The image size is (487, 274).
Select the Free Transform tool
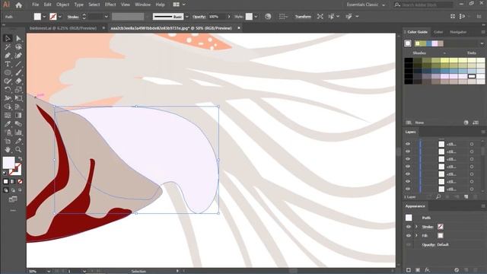tap(18, 98)
